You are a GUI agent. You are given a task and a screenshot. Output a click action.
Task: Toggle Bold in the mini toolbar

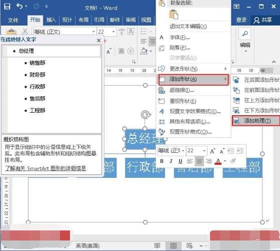click(162, 161)
